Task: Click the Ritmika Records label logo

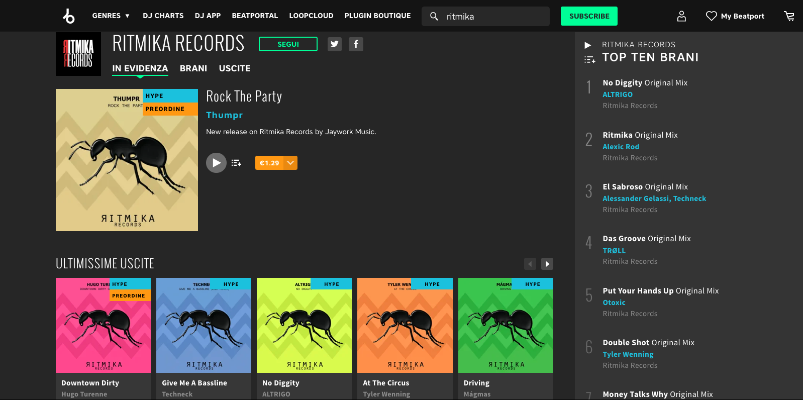Action: [78, 54]
